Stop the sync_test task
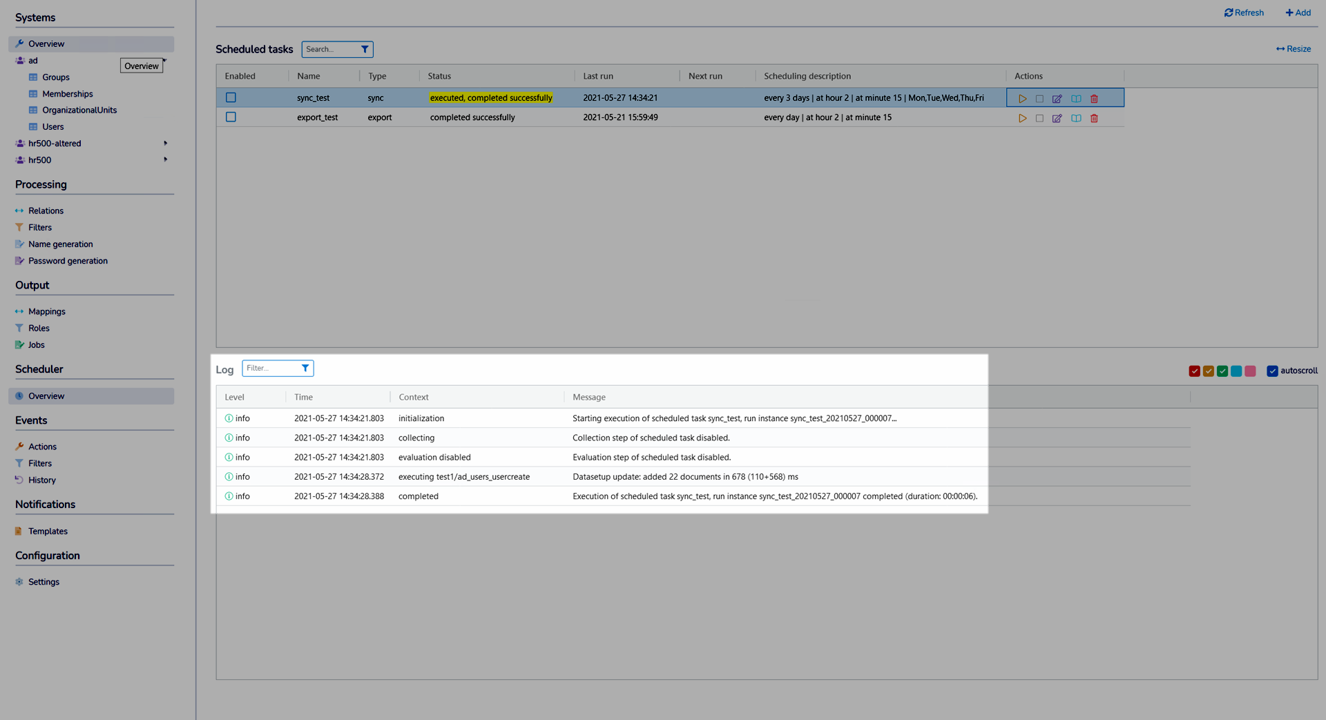Image resolution: width=1326 pixels, height=720 pixels. [x=1039, y=99]
